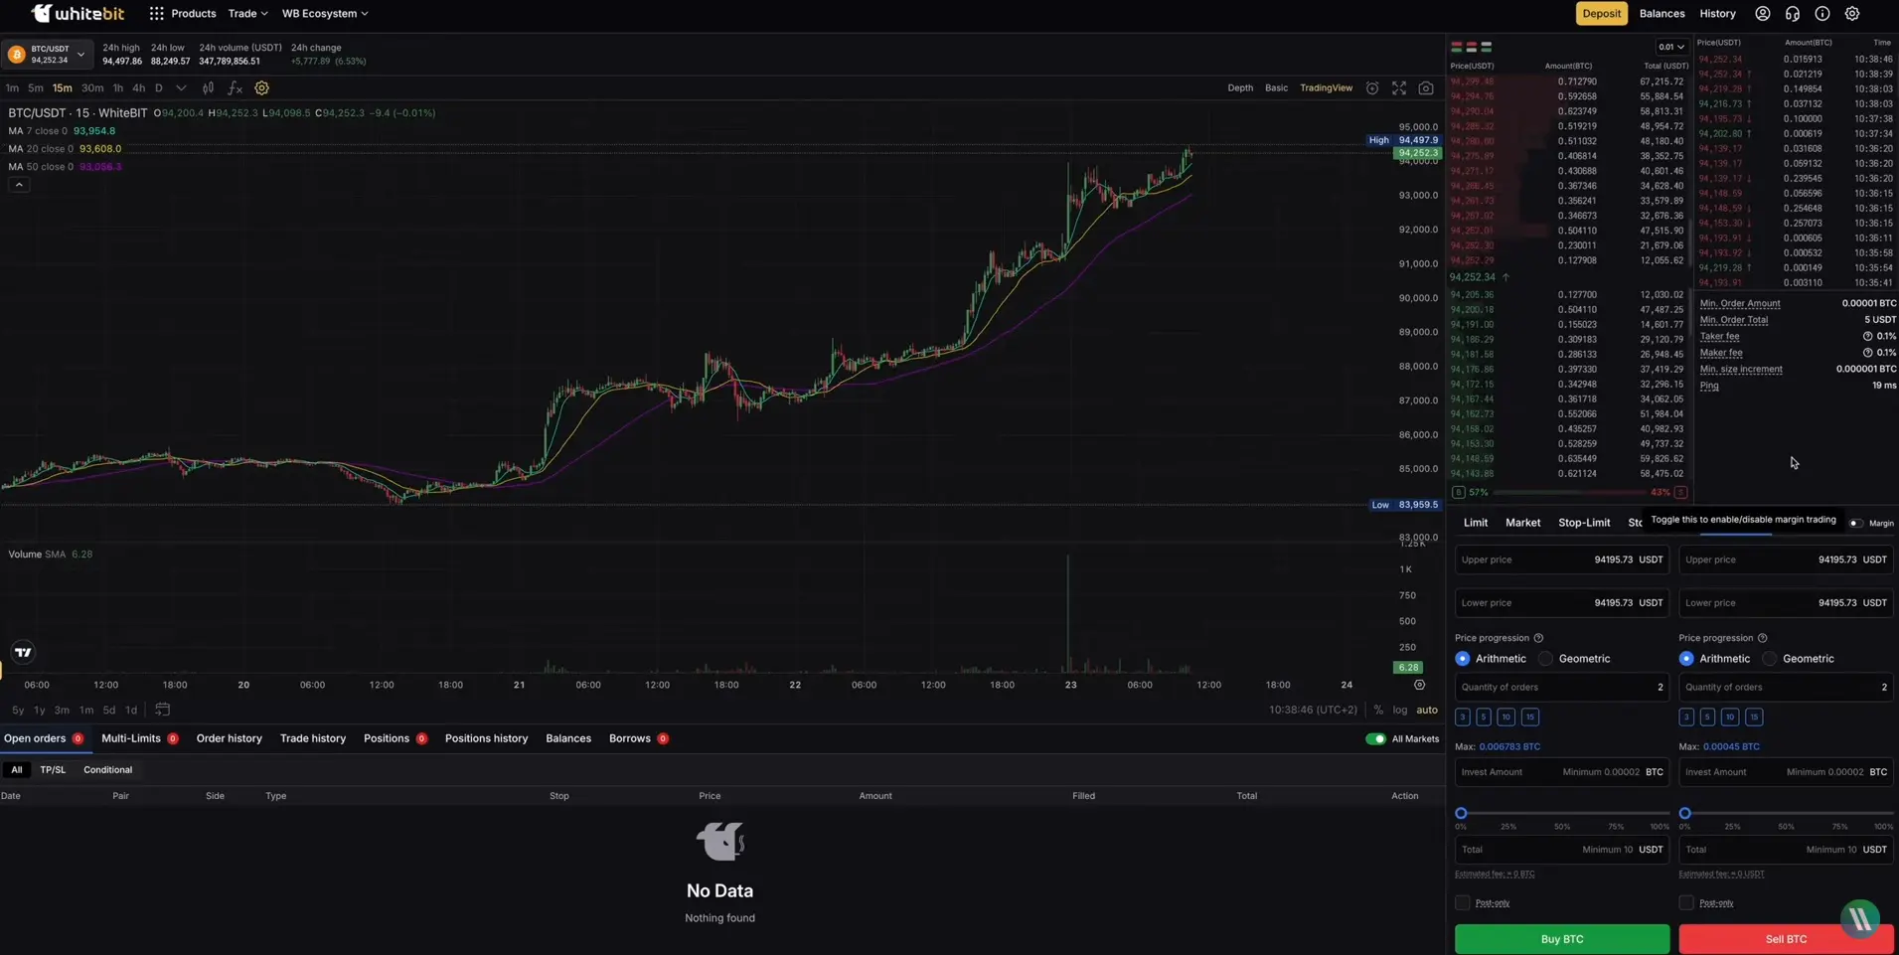Show asks-only order book view
Viewport: 1899px width, 955px height.
coord(1472,47)
